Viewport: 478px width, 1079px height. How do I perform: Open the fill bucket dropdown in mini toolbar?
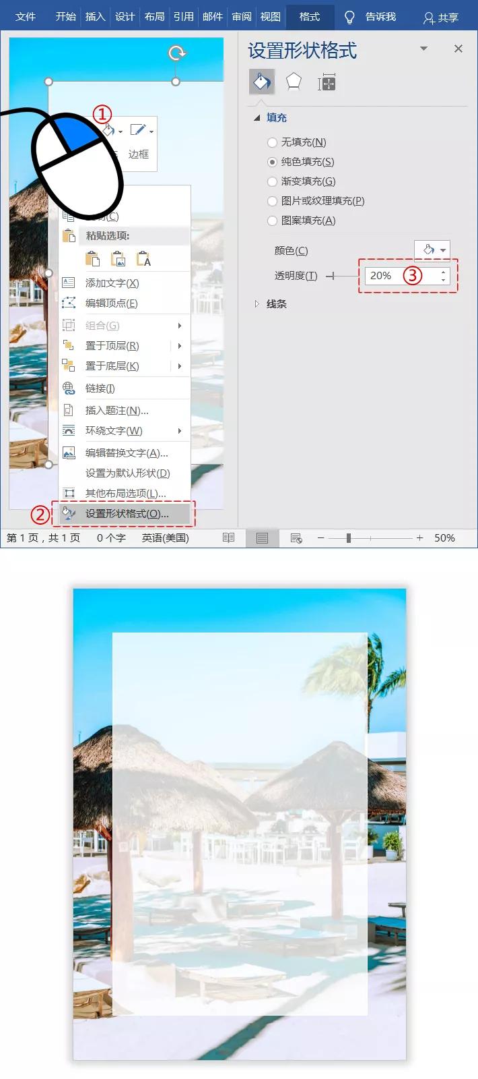(x=121, y=132)
